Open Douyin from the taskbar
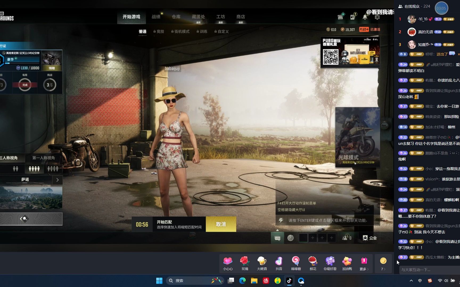 pos(289,281)
